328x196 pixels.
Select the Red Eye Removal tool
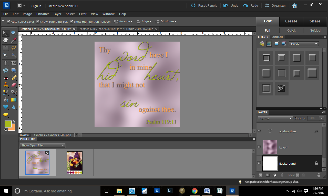tap(5, 78)
